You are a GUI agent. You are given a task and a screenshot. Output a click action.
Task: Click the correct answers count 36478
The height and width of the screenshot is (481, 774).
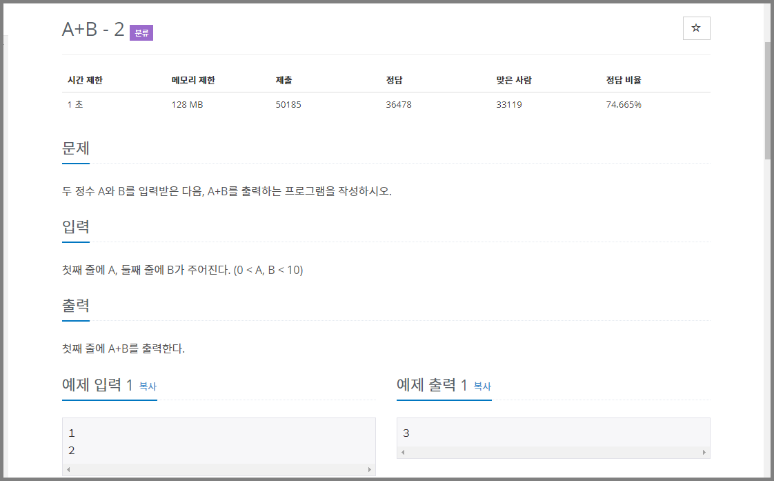[x=399, y=104]
